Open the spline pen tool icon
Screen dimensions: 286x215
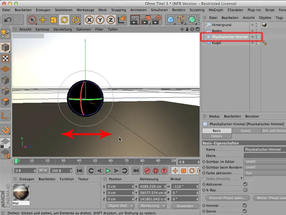[x=181, y=20]
